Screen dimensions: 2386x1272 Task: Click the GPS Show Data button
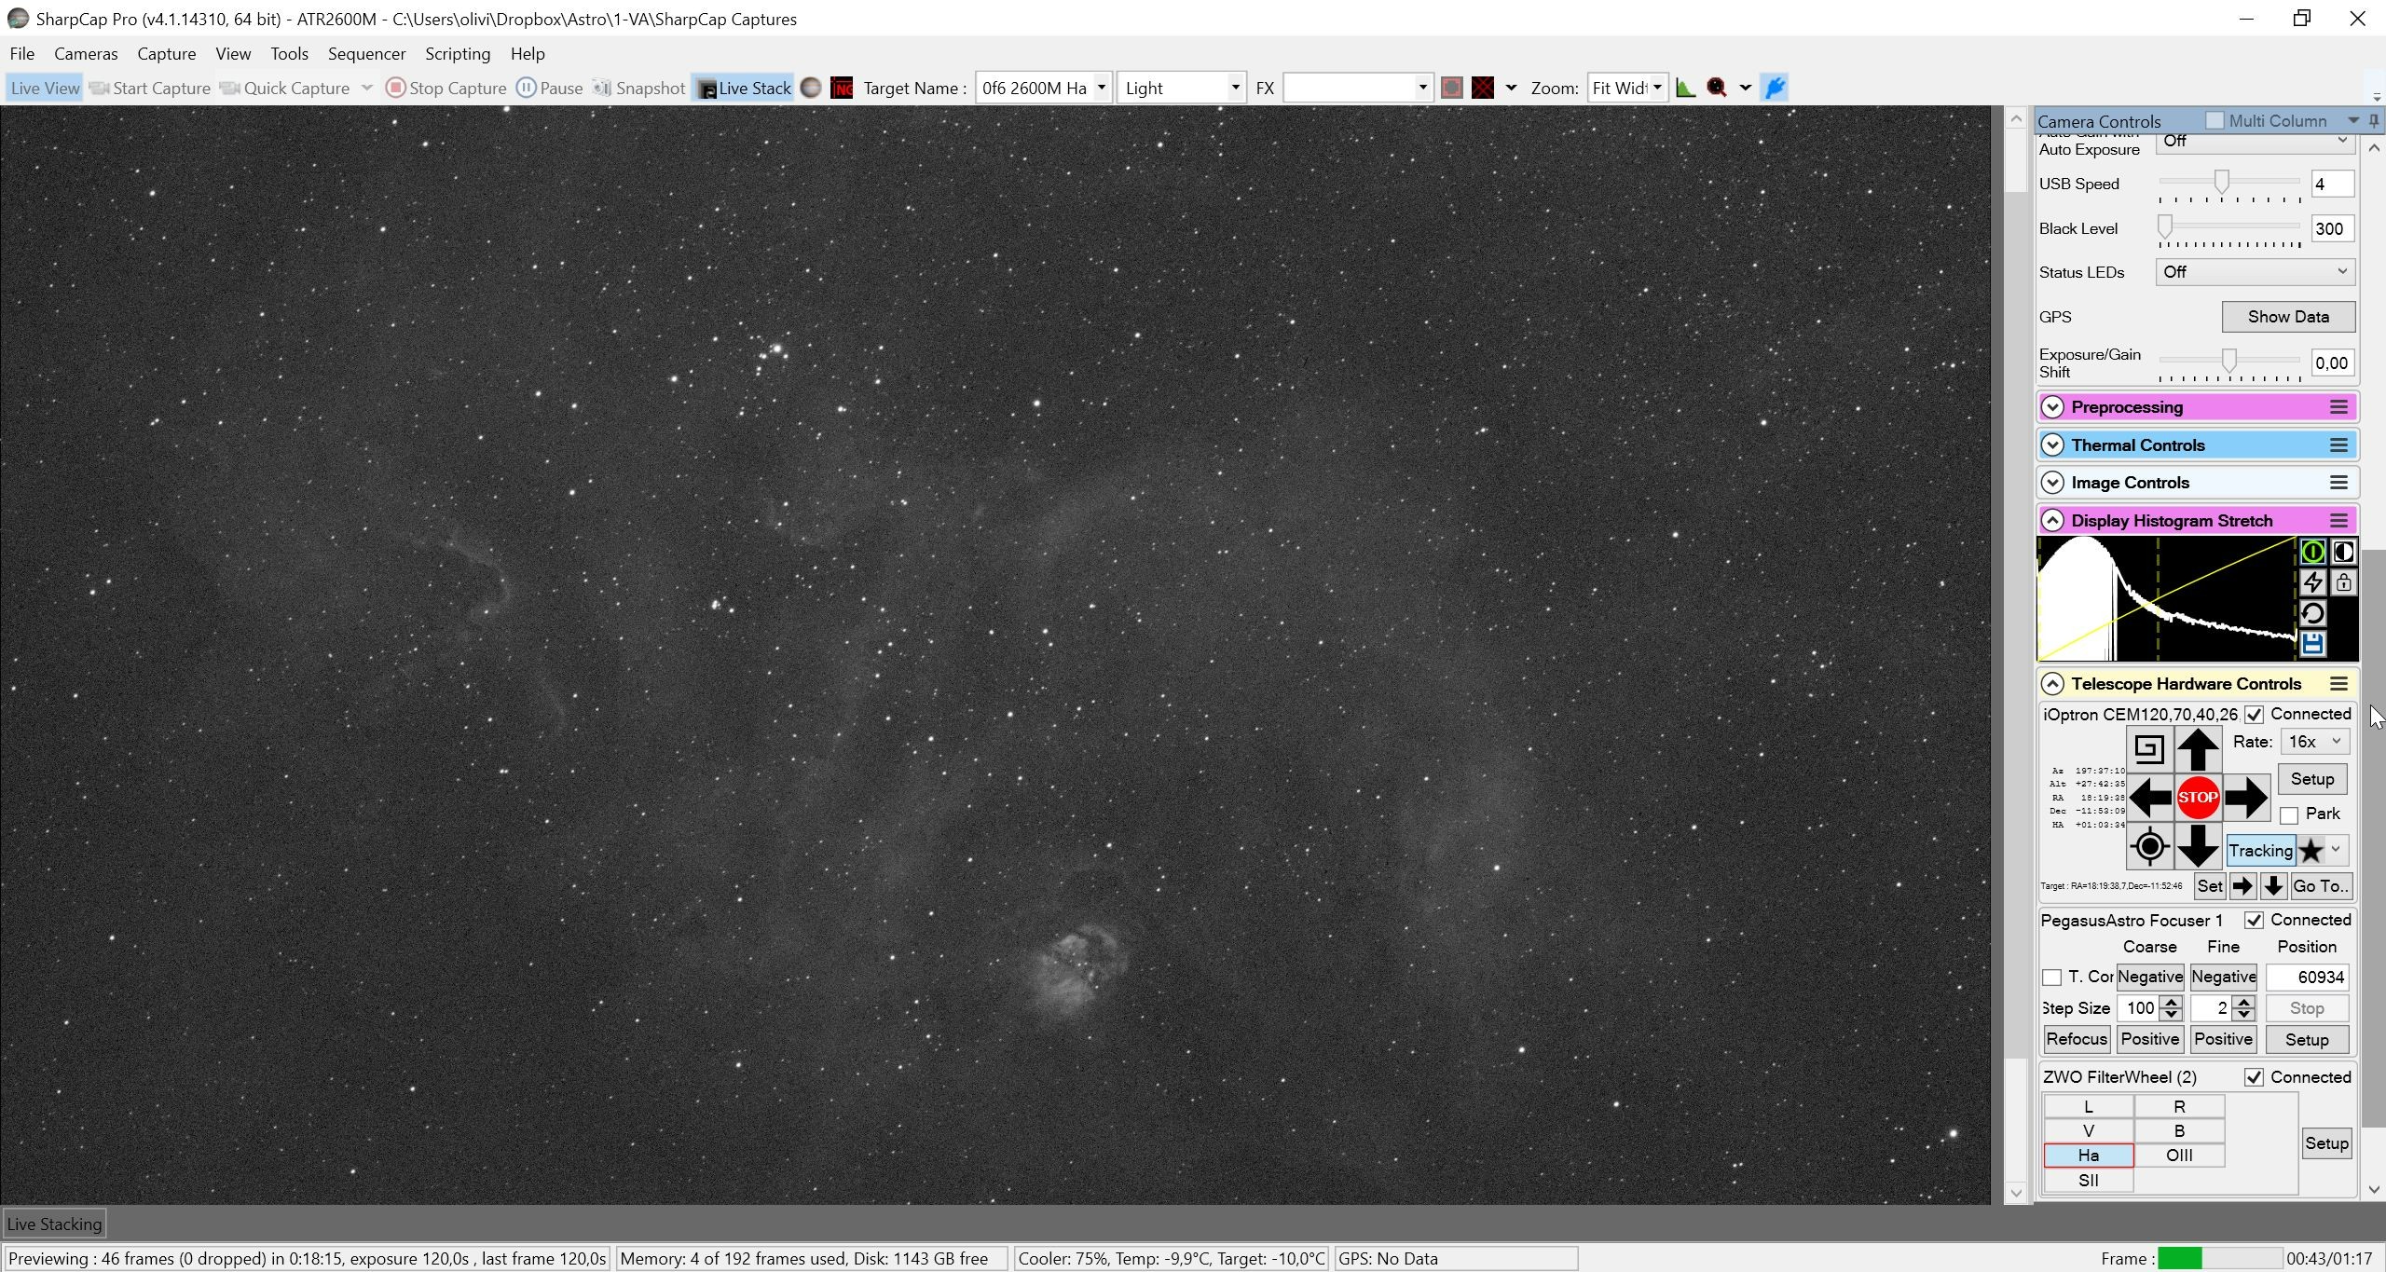(2288, 317)
